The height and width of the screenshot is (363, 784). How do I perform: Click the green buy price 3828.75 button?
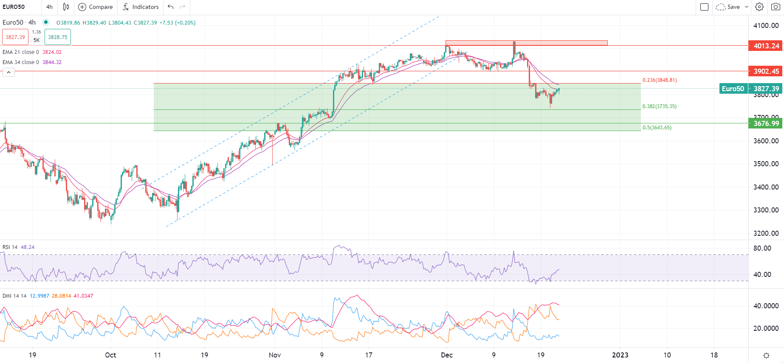(58, 37)
